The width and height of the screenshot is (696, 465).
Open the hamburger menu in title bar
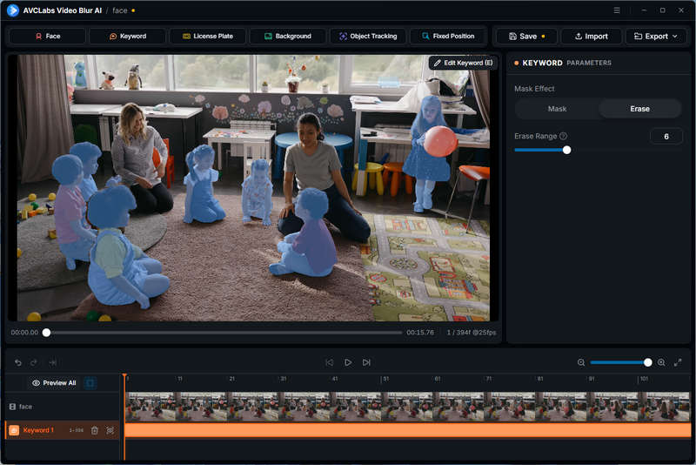point(617,10)
